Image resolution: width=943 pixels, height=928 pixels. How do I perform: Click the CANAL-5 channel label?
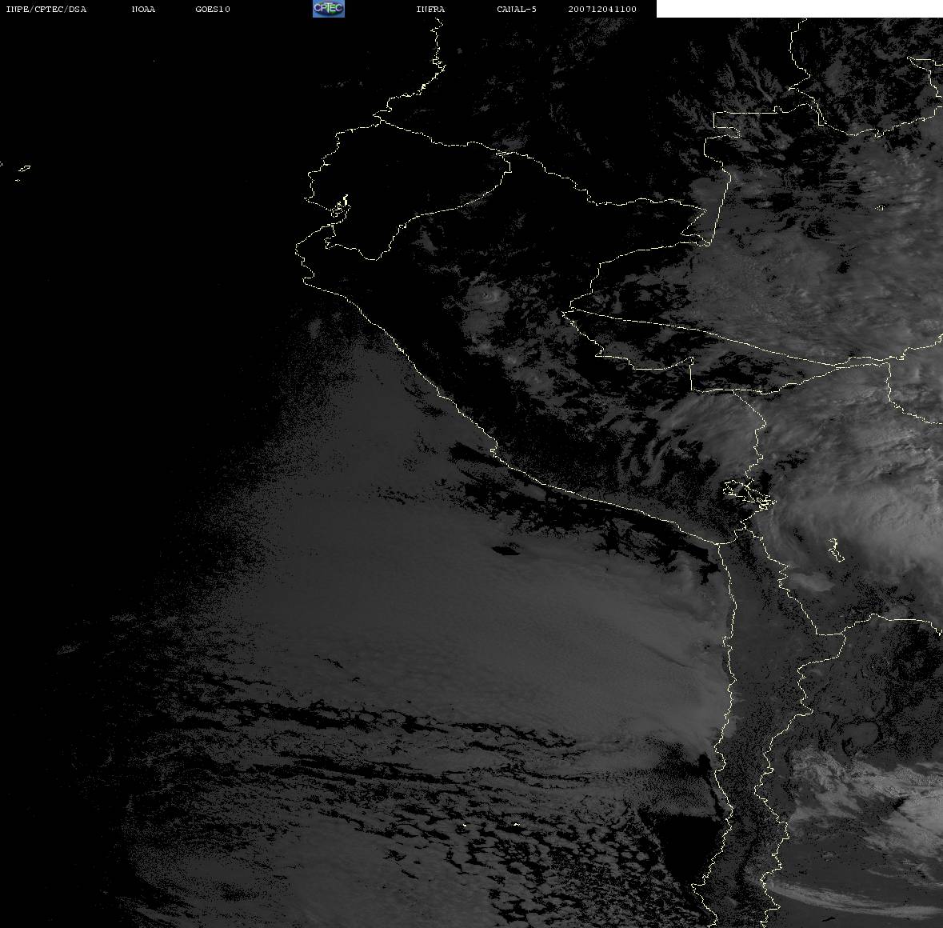coord(517,9)
